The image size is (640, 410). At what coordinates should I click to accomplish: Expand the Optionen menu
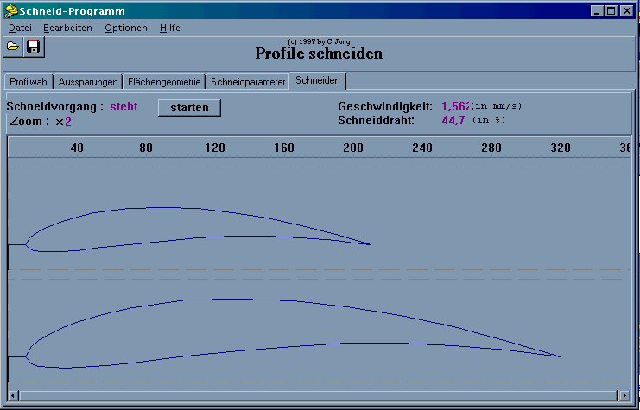tap(126, 28)
